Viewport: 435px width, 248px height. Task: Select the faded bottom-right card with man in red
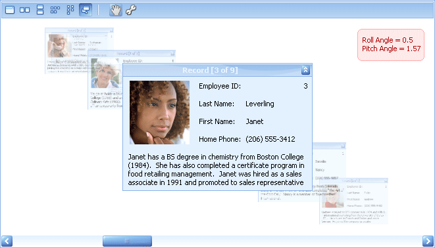coord(353,201)
